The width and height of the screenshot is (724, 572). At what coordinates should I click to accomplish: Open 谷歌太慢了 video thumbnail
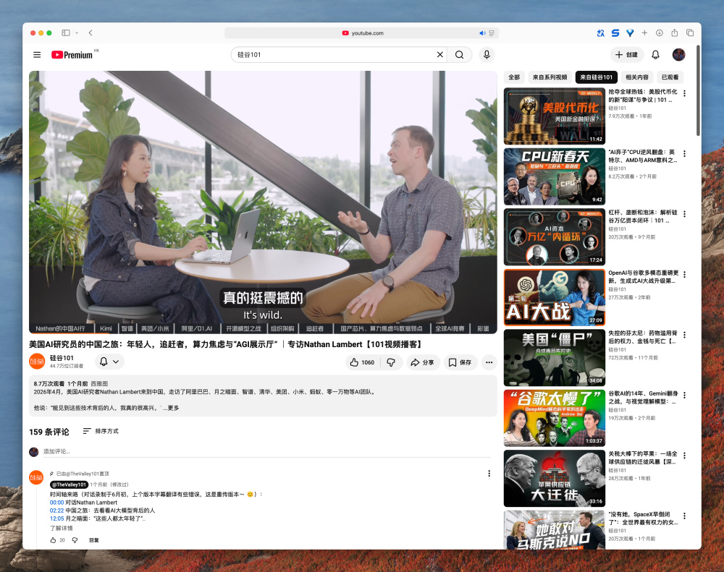[x=554, y=418]
